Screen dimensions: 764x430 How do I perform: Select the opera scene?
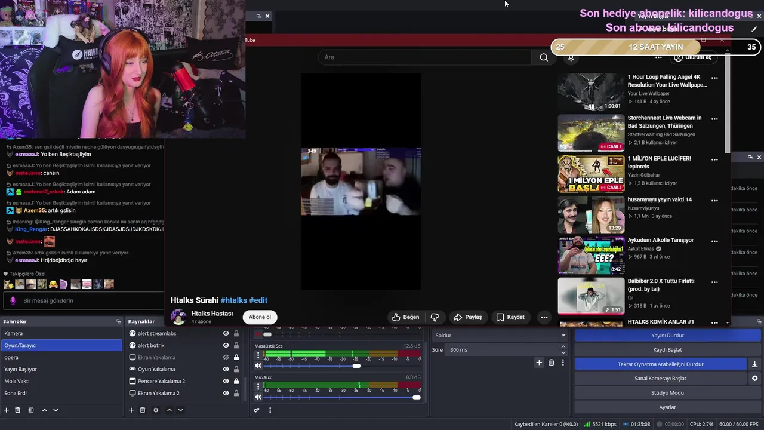point(61,357)
